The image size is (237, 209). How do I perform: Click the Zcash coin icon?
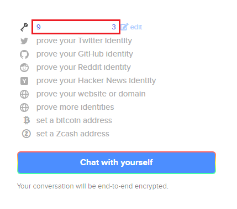pos(27,134)
